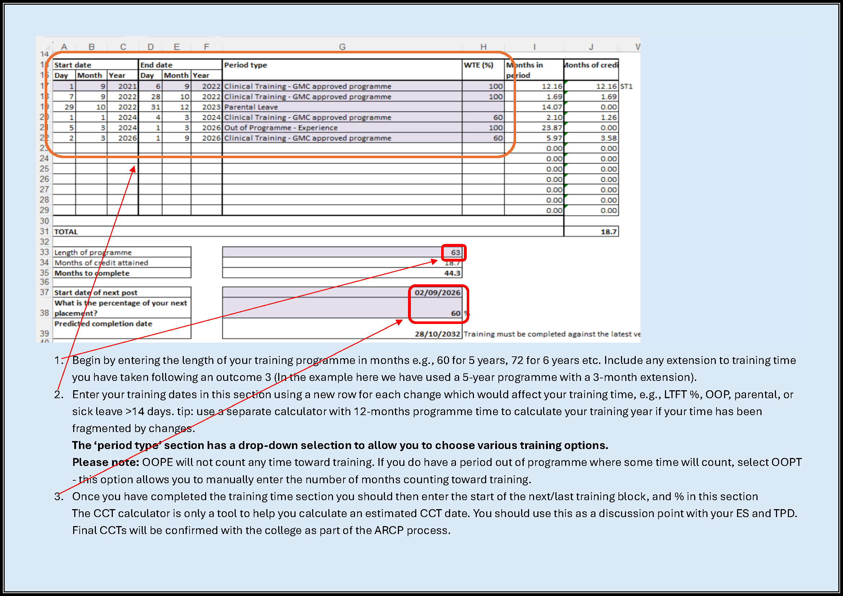Click the 23.87 months in period value
The image size is (843, 596).
(534, 128)
